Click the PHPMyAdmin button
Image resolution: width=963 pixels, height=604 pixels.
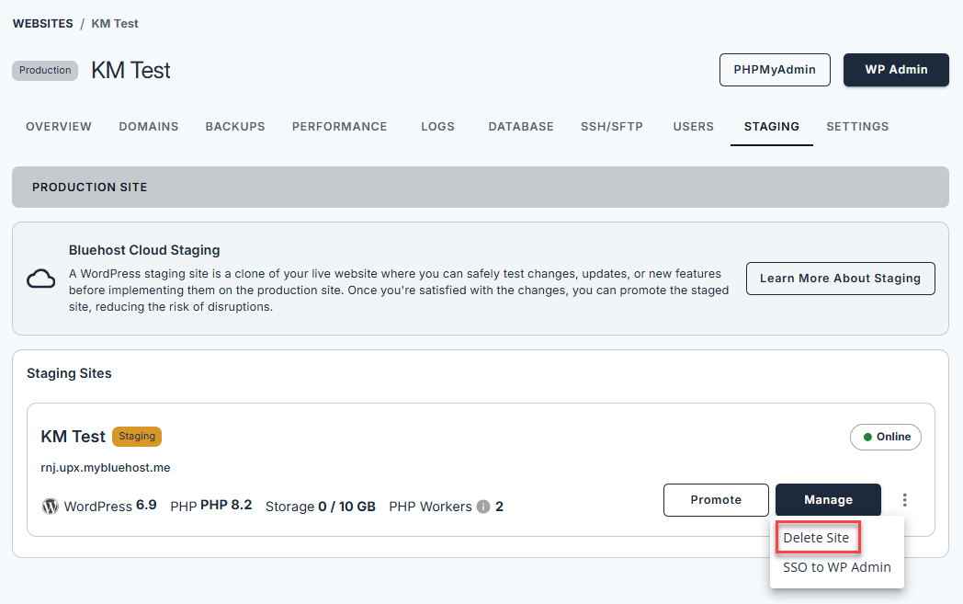point(775,70)
